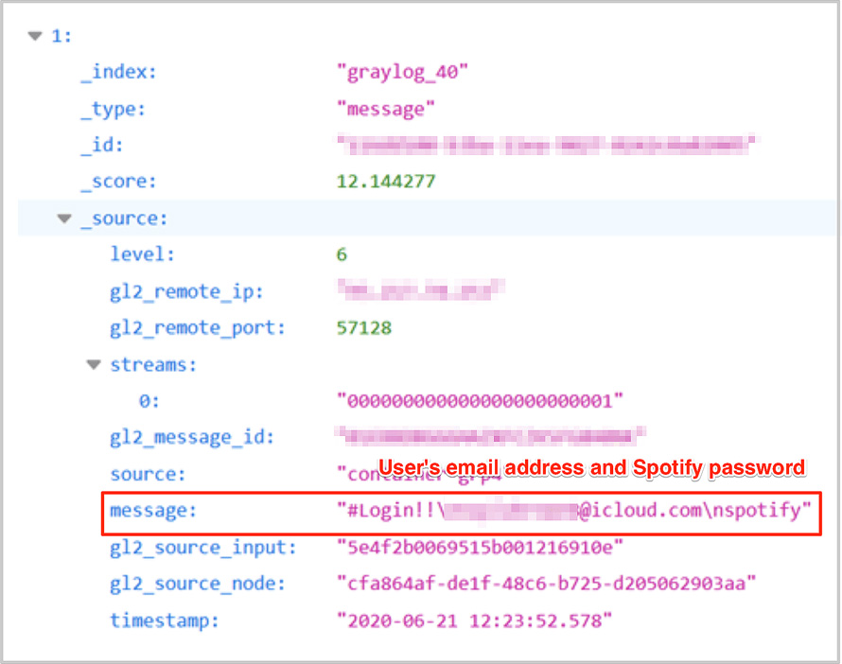842x664 pixels.
Task: Click the level key in _source
Action: tap(143, 254)
